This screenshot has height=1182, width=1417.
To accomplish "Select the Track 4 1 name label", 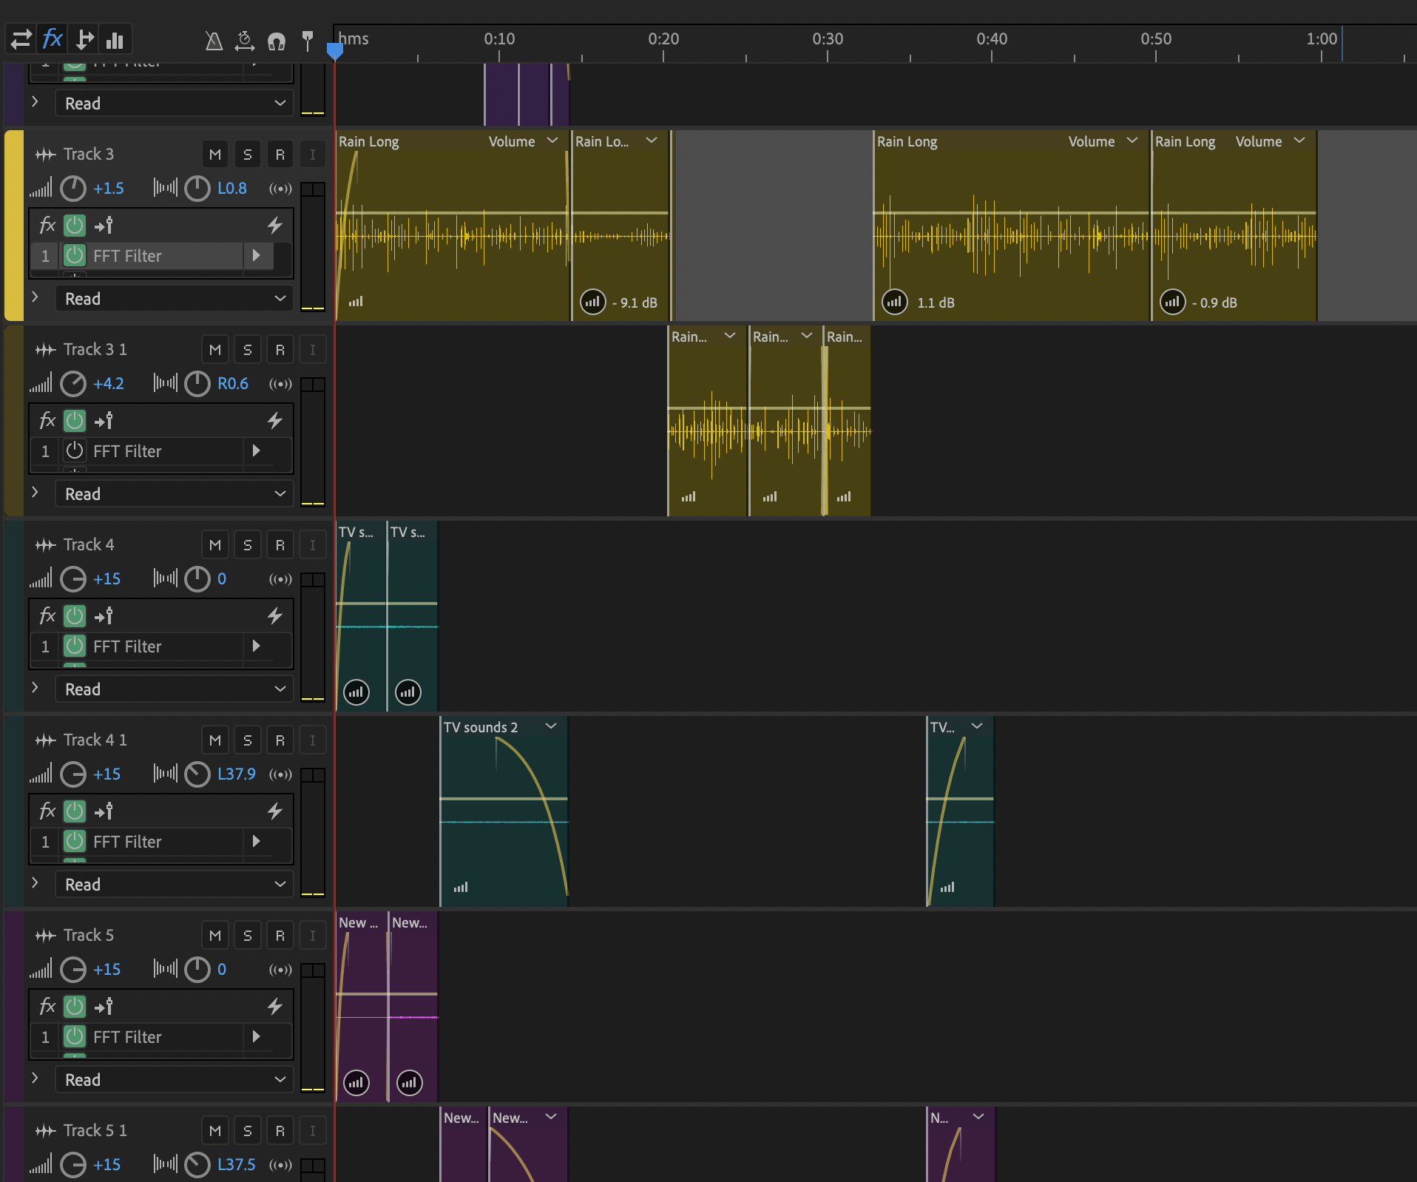I will (95, 740).
